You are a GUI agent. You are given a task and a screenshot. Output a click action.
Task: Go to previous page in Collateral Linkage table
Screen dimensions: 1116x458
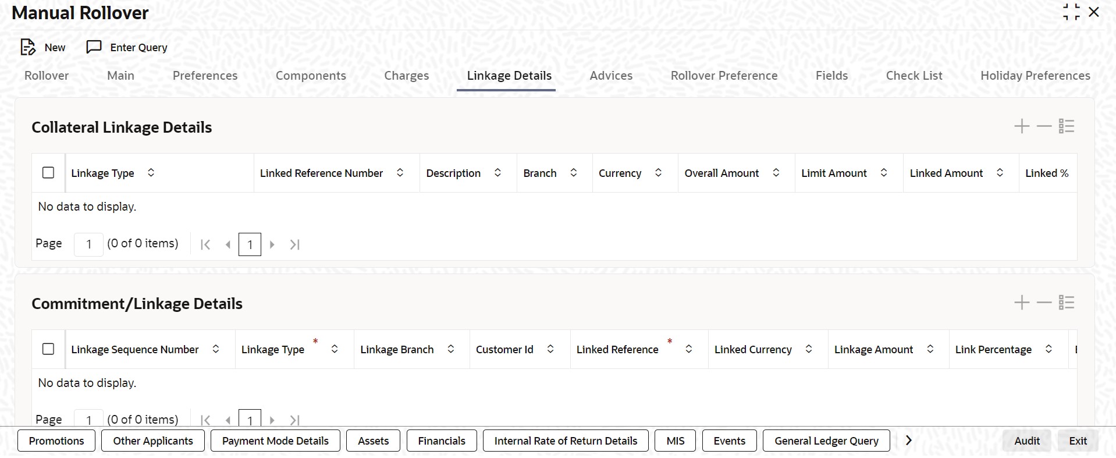point(228,244)
